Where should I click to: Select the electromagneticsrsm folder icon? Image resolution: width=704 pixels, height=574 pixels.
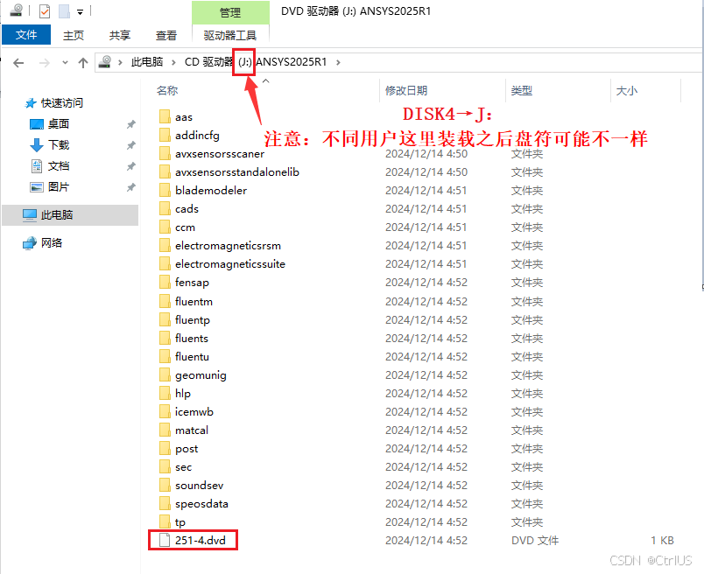point(165,246)
